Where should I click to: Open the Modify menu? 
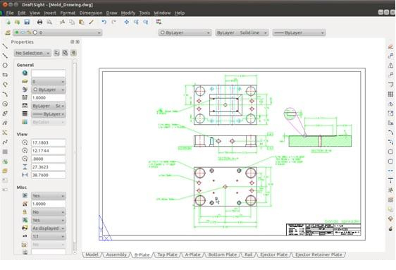pos(128,13)
